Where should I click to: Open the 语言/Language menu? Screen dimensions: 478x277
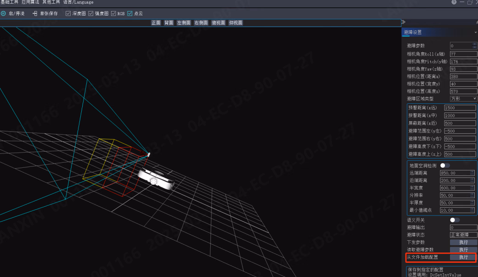pos(79,2)
